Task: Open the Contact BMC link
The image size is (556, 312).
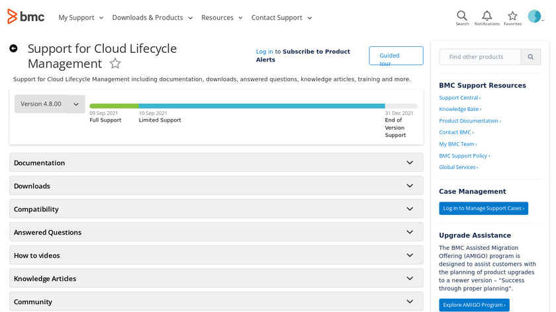Action: click(x=456, y=132)
